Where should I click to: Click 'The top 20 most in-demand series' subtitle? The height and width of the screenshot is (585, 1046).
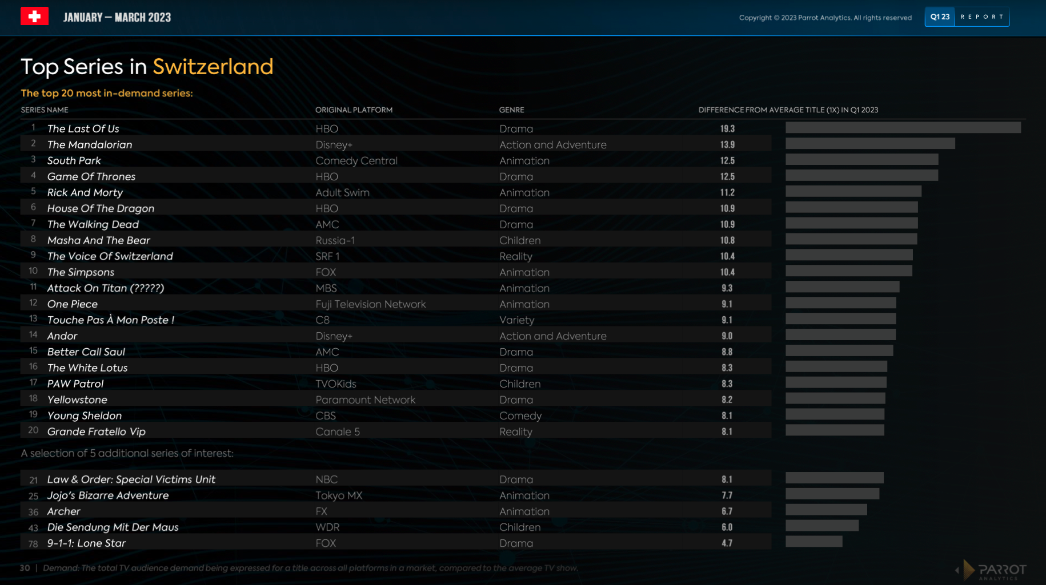(107, 93)
